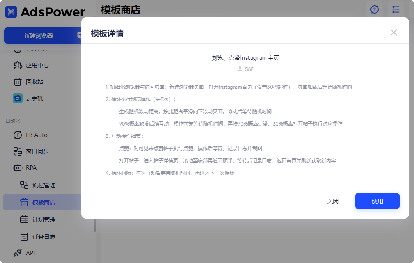Viewport: 414px width, 263px height.
Task: Select the 模板商店 menu item
Action: [x=44, y=202]
